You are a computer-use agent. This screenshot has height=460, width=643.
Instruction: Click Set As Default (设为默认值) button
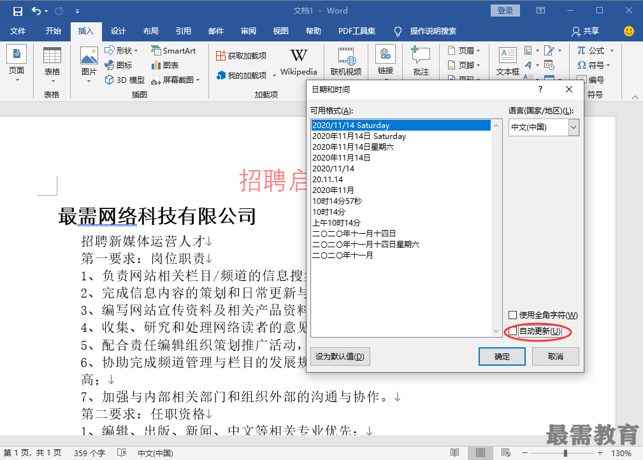coord(340,356)
